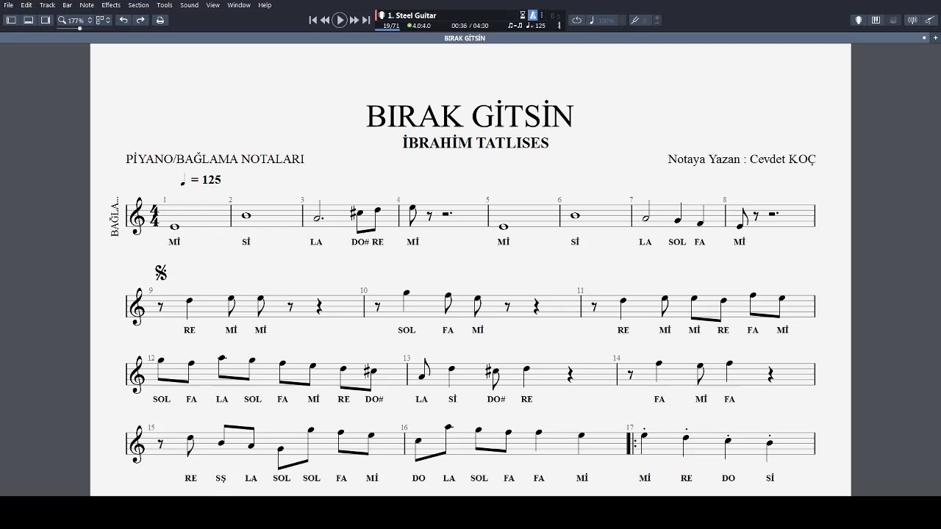Viewport: 941px width, 529px height.
Task: Open the Help menu
Action: [x=265, y=5]
